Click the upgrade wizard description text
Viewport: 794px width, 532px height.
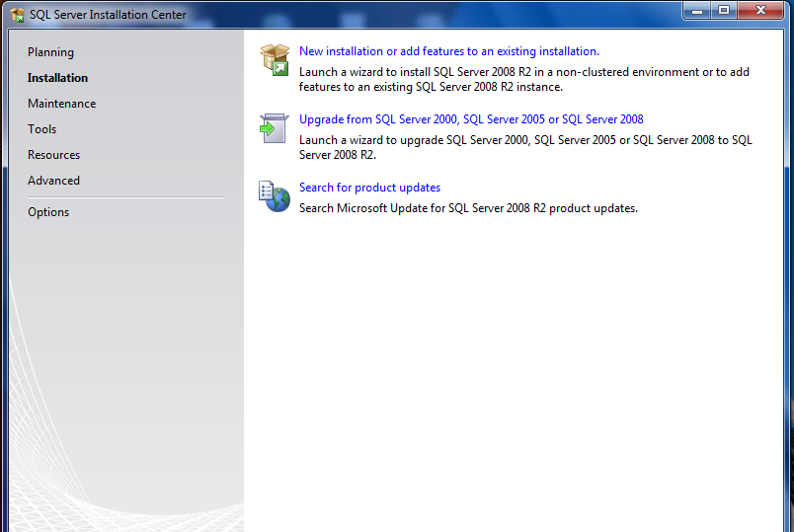(525, 147)
